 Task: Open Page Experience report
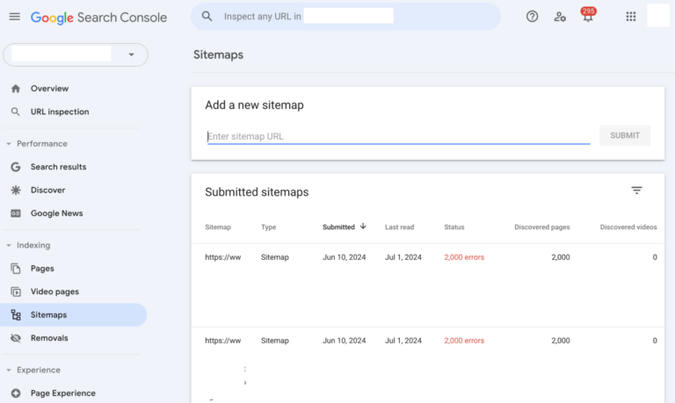[63, 393]
